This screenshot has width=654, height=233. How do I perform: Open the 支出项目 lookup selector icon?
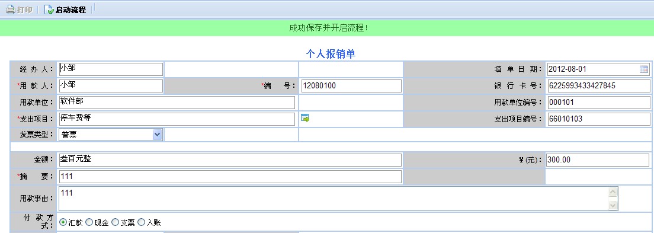pyautogui.click(x=305, y=118)
